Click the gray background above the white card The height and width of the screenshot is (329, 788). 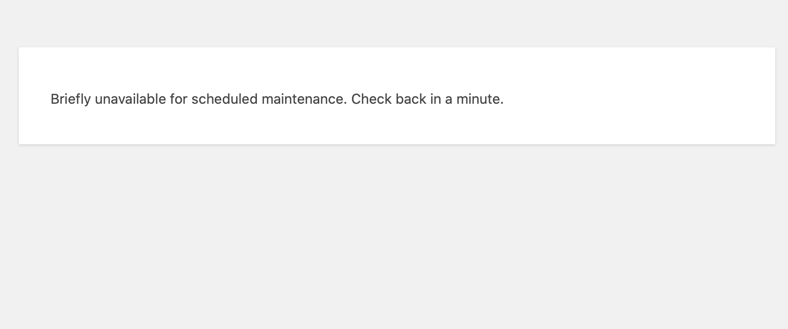point(396,22)
